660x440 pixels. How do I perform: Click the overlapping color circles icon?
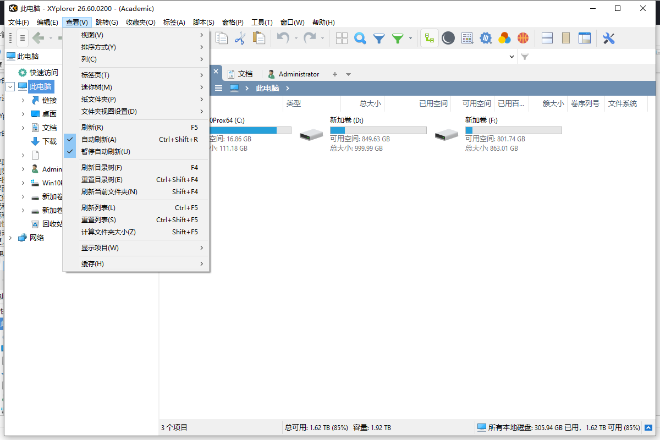(x=504, y=38)
